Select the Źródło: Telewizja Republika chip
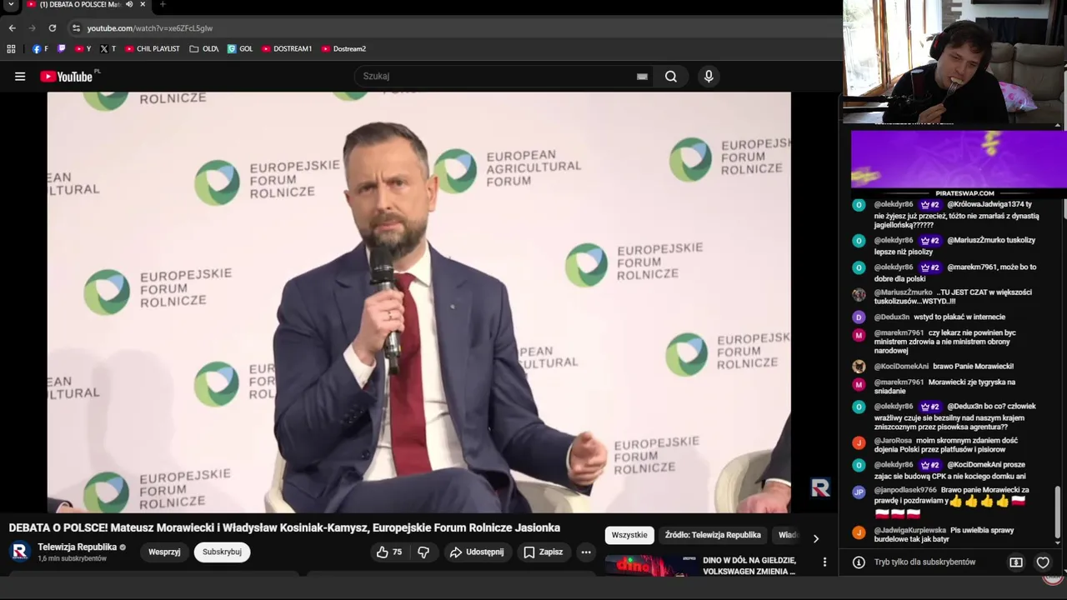1067x600 pixels. tap(713, 535)
